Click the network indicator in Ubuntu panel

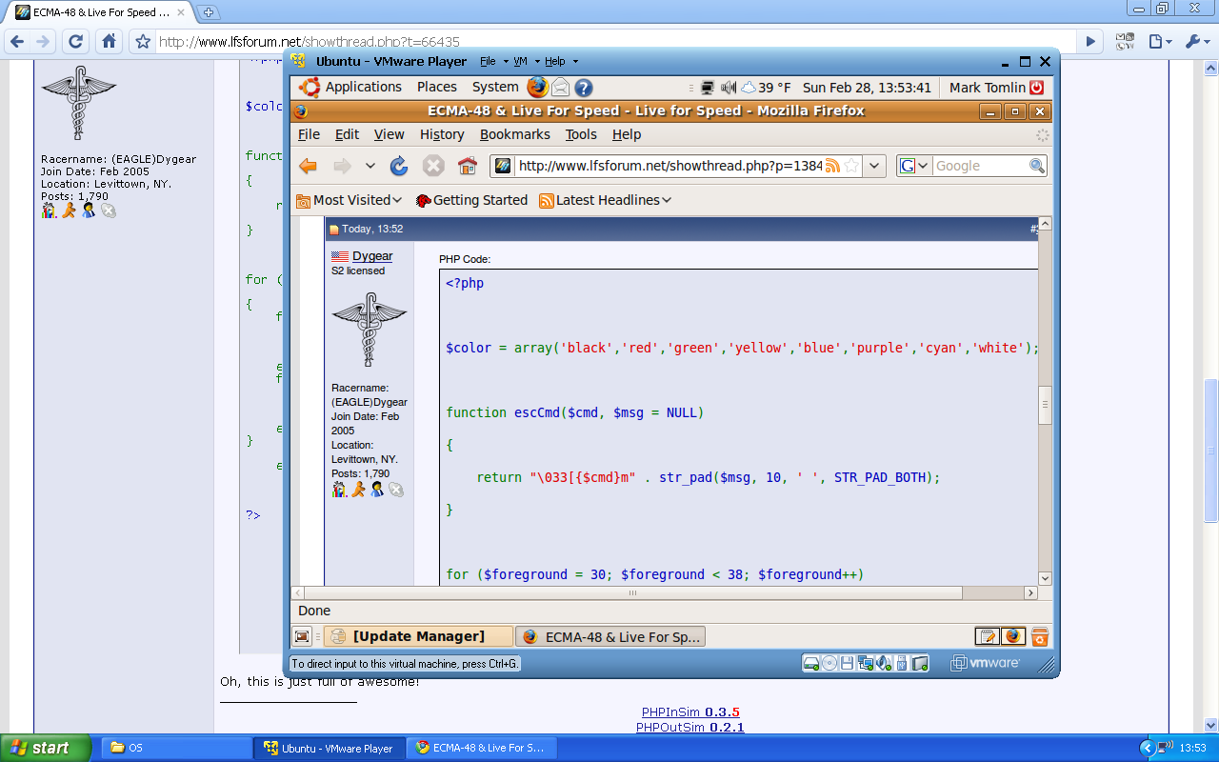(x=707, y=88)
